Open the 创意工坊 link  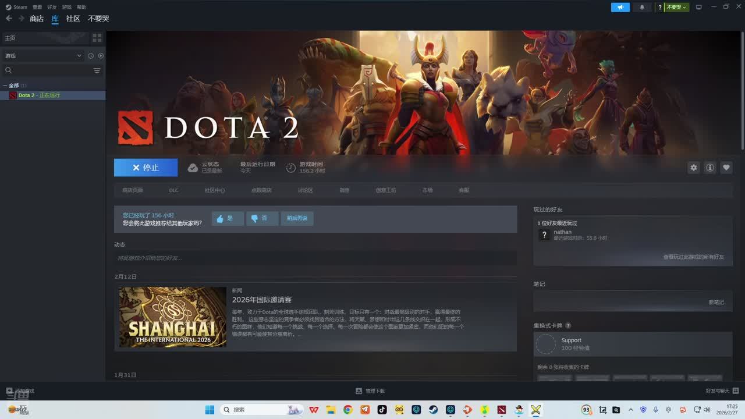pos(386,190)
